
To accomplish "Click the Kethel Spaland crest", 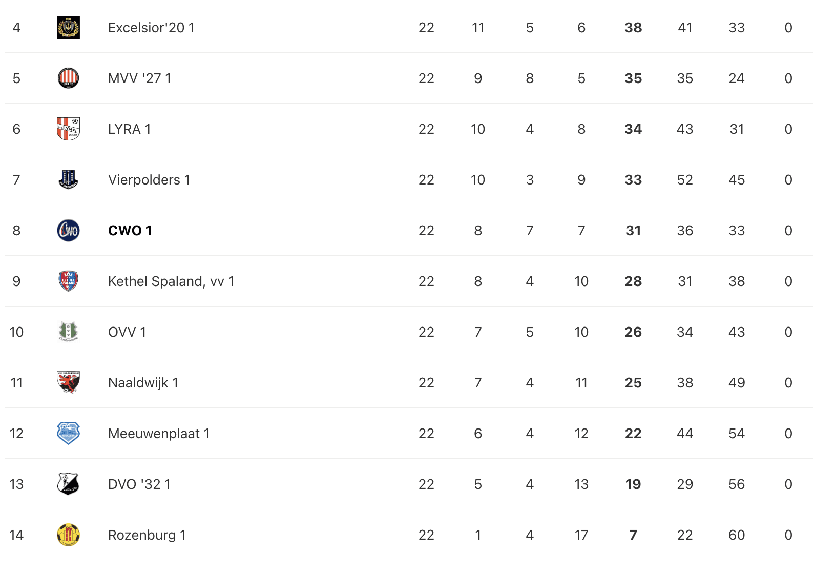I will coord(68,281).
